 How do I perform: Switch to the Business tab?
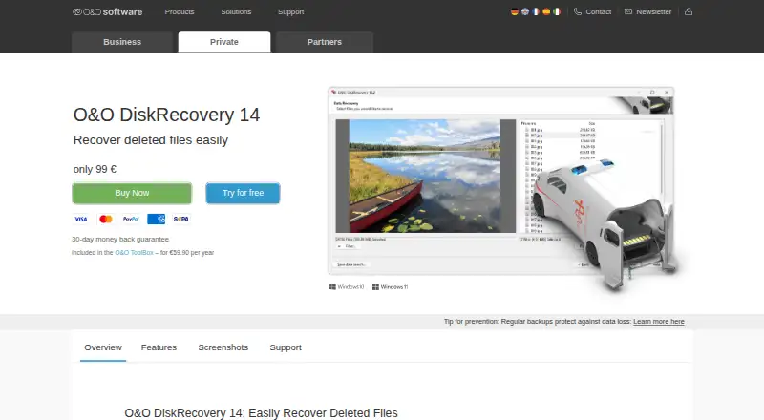coord(122,42)
